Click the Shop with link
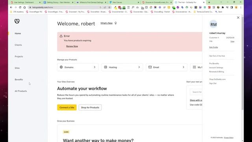This screenshot has height=142, width=252. click(x=196, y=100)
